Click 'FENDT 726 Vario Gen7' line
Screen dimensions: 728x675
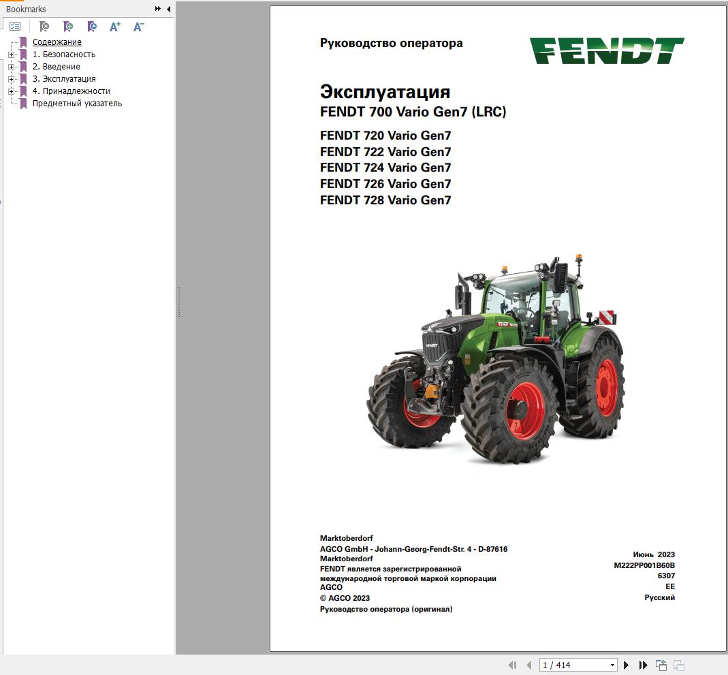pyautogui.click(x=385, y=184)
